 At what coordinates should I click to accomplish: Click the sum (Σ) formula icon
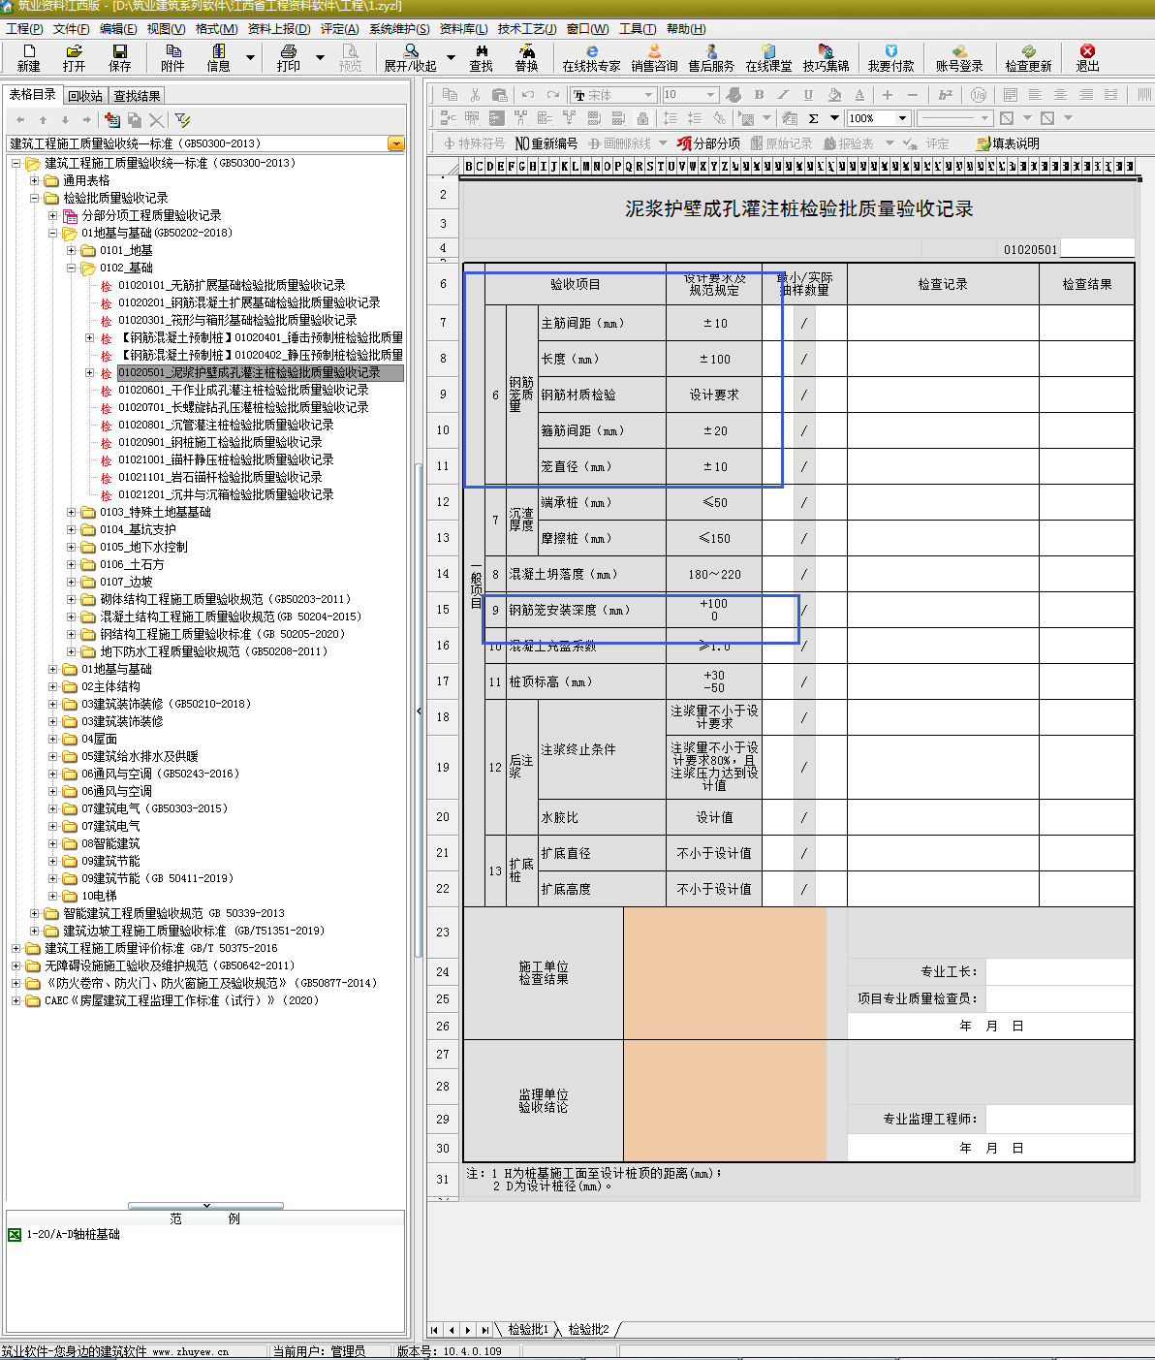tap(813, 118)
